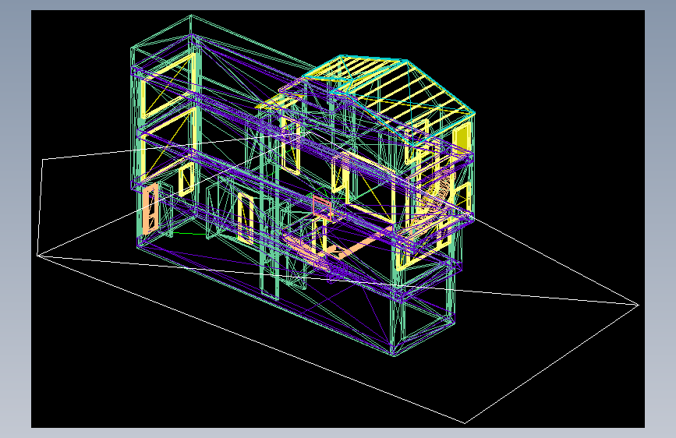Select the small red-framed window at building center
676x438 pixels.
[322, 207]
